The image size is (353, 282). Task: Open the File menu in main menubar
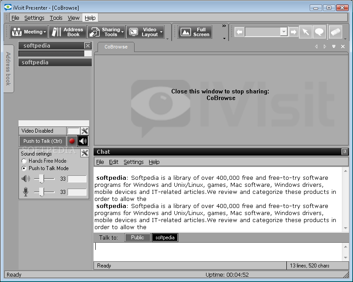[15, 18]
